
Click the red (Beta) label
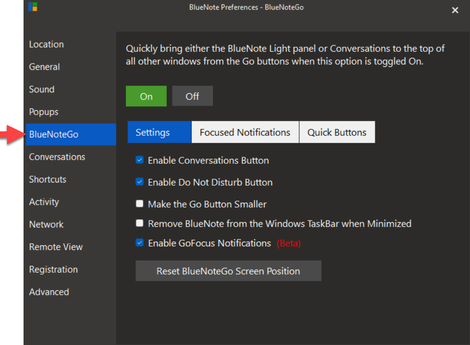(288, 243)
